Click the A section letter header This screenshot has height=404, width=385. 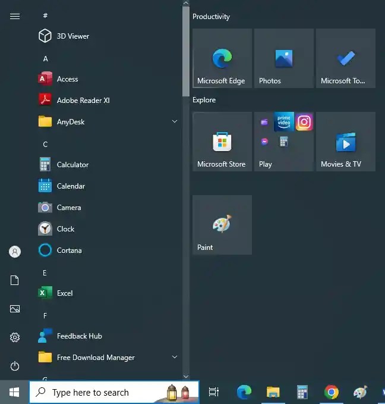pyautogui.click(x=45, y=59)
